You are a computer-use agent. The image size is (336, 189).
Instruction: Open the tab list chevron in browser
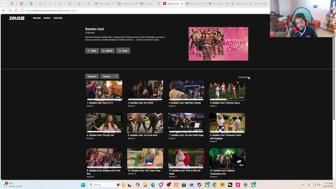click(x=3, y=4)
